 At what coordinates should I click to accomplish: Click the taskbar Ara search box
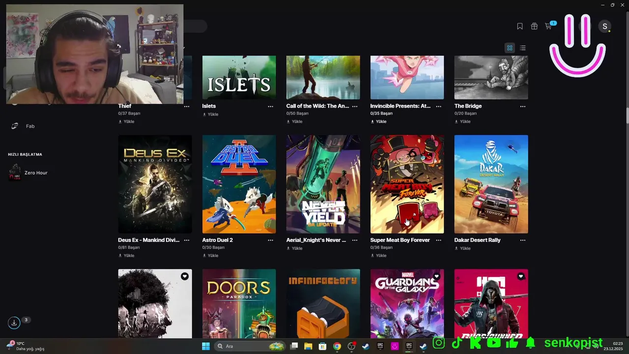(x=250, y=346)
